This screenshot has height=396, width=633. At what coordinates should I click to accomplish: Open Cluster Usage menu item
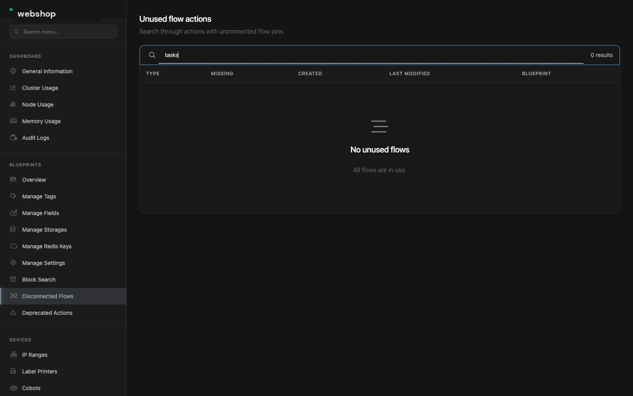pyautogui.click(x=63, y=88)
